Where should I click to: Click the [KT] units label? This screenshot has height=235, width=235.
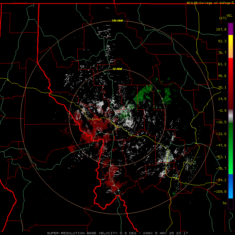click(x=223, y=18)
